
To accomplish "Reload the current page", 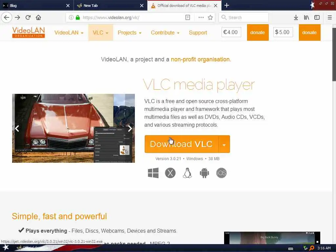I will pyautogui.click(x=28, y=17).
